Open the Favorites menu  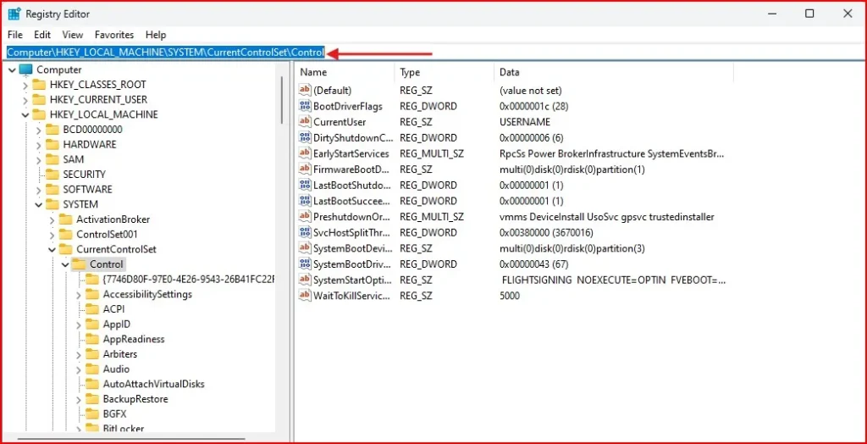point(114,35)
